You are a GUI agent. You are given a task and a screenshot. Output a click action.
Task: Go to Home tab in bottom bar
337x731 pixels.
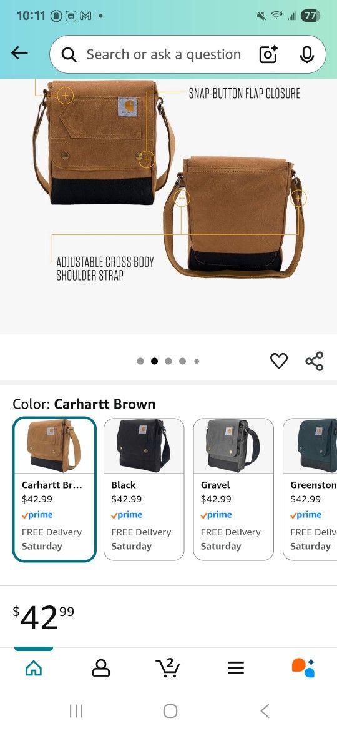click(34, 668)
